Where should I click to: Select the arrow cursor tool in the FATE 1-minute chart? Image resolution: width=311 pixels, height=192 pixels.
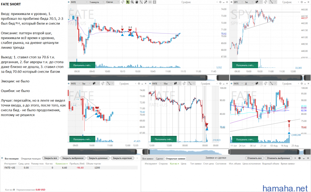(128, 2)
